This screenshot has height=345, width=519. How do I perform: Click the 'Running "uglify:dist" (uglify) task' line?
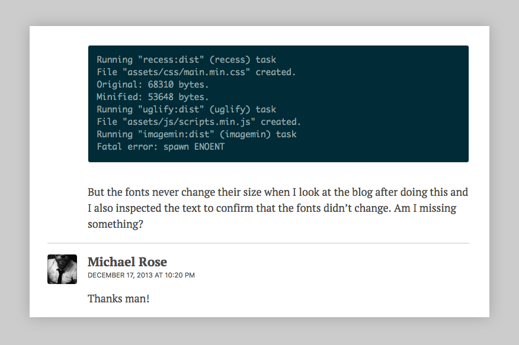click(185, 109)
